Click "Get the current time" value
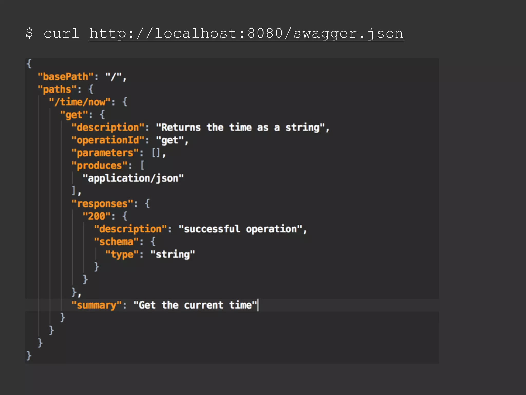The image size is (526, 395). pos(195,305)
